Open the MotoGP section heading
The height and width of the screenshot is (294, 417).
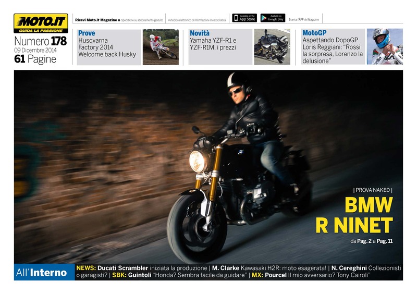314,33
